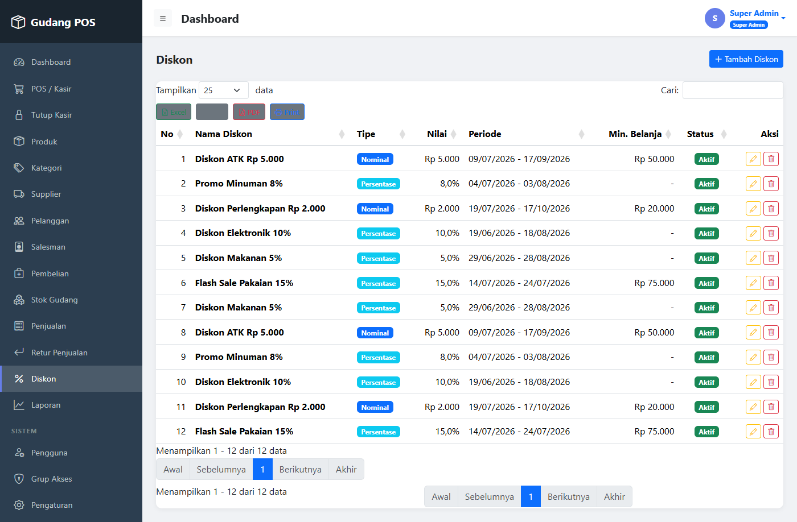
Task: Click the Tambah Diskon button
Action: (x=746, y=59)
